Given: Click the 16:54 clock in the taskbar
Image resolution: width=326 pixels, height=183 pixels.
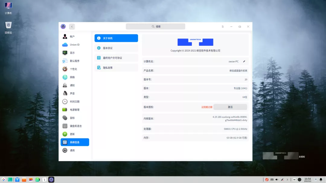Looking at the screenshot, I should click(308, 180).
